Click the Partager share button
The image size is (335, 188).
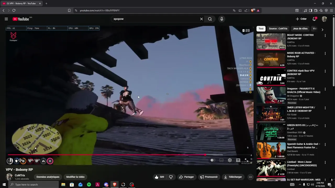pos(186,177)
